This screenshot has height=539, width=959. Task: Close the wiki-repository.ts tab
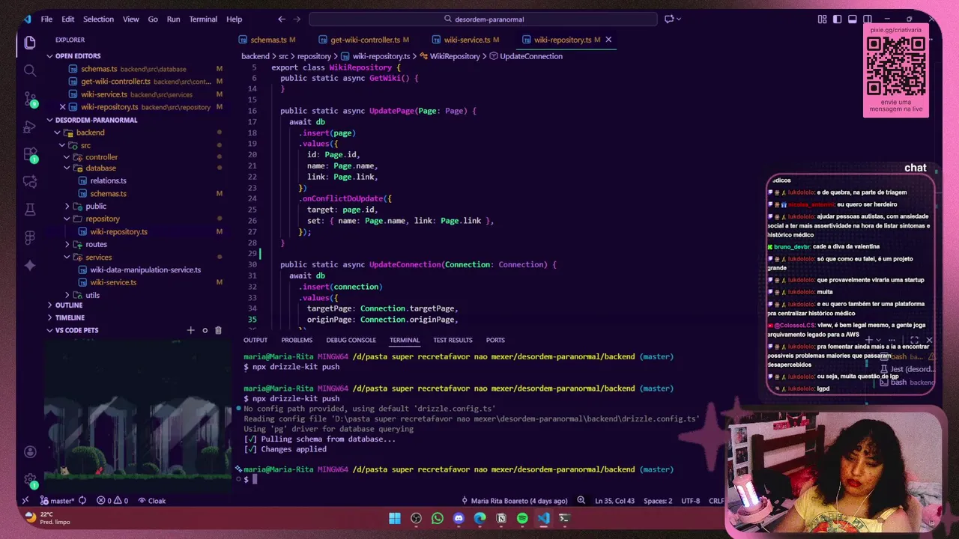click(x=608, y=40)
